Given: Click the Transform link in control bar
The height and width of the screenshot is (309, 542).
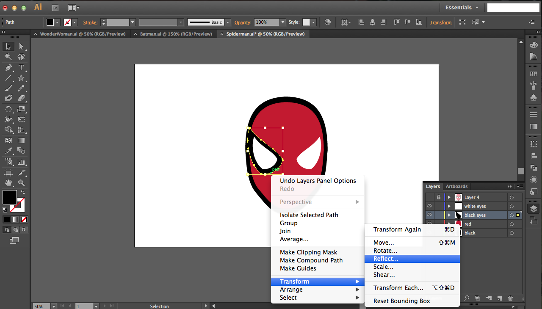Looking at the screenshot, I should pos(441,22).
